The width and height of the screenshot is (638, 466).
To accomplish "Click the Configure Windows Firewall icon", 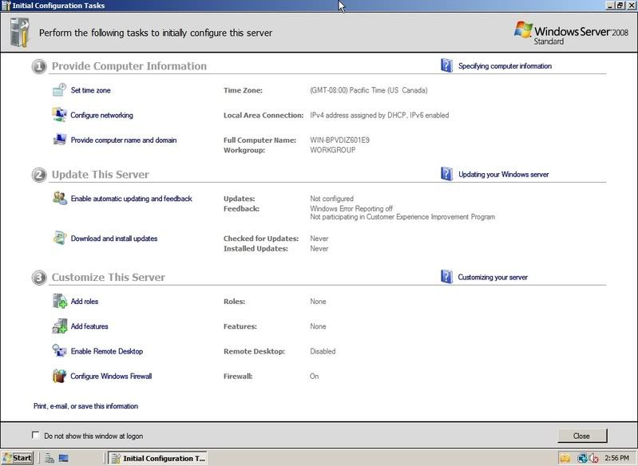I will [x=59, y=376].
